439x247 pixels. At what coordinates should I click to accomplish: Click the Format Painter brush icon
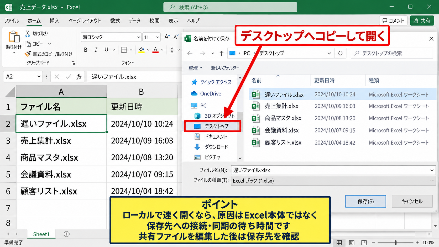[x=28, y=54]
